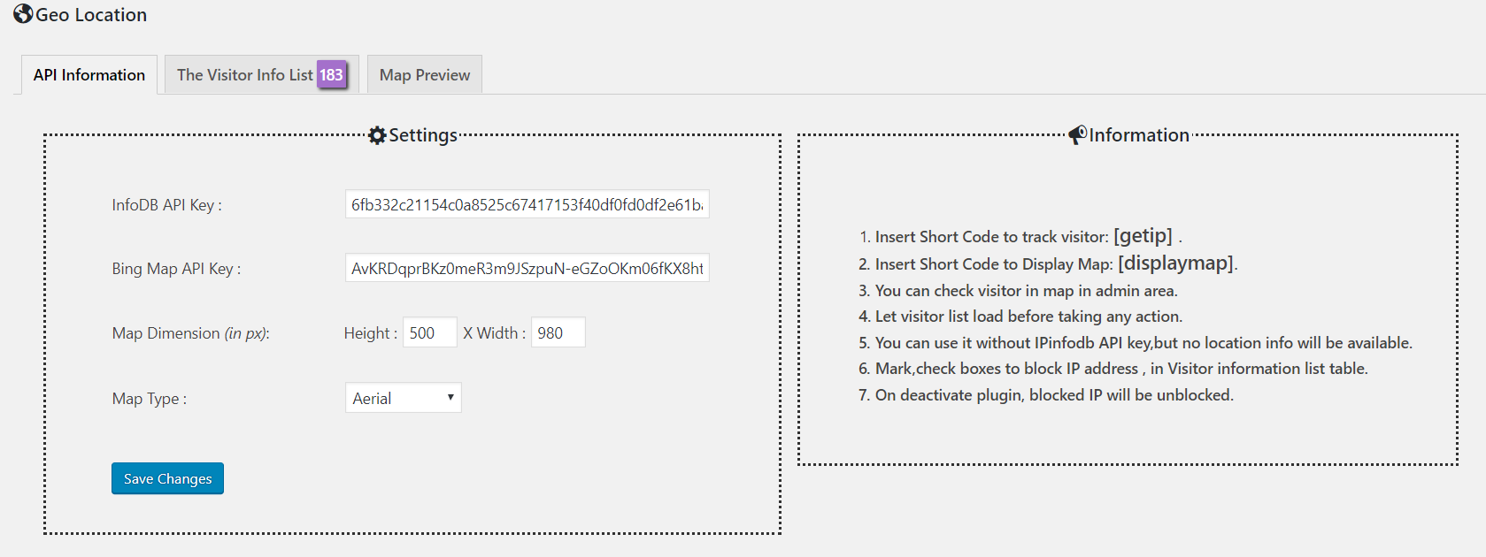The height and width of the screenshot is (557, 1486).
Task: Select the map Width input box
Action: point(558,333)
